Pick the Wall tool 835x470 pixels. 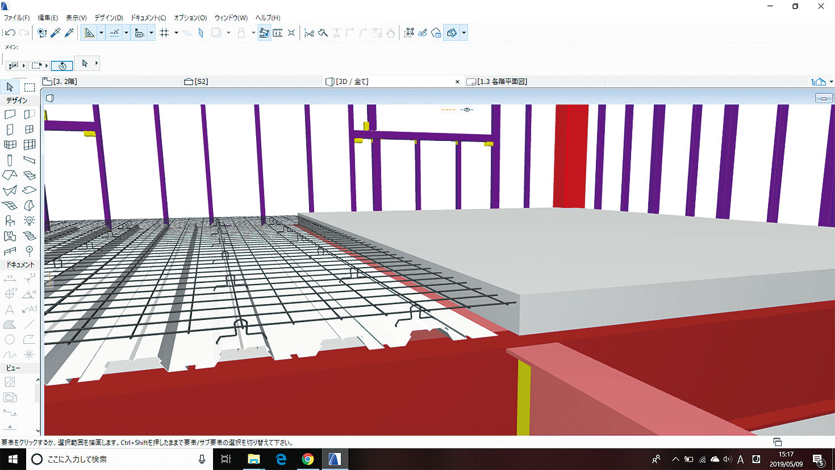[10, 114]
